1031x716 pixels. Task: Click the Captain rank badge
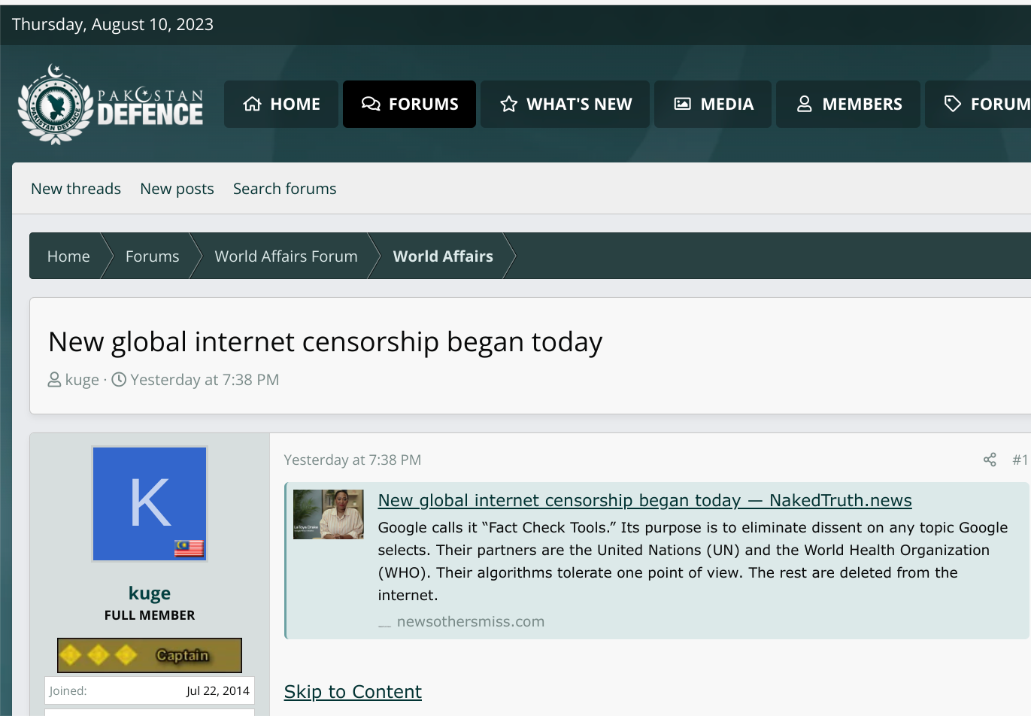point(150,655)
